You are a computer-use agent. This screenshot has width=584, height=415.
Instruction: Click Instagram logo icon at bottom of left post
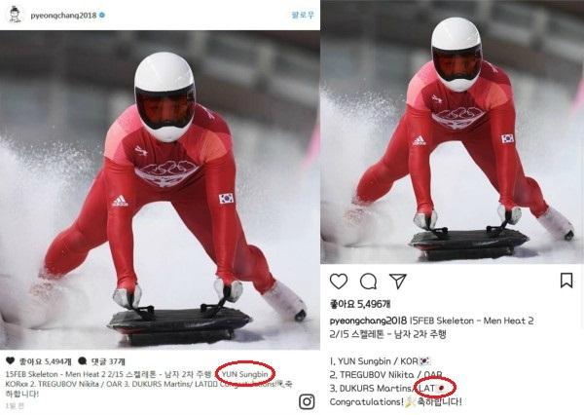(307, 401)
